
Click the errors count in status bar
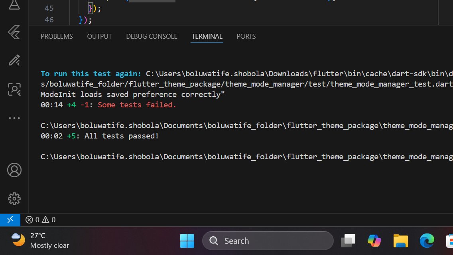(x=33, y=219)
